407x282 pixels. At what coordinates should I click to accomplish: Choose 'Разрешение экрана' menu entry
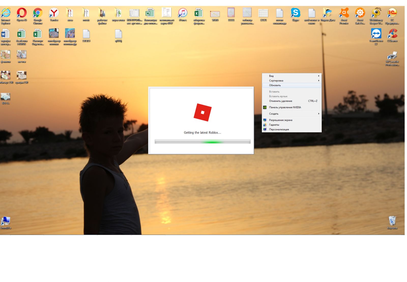pos(292,120)
